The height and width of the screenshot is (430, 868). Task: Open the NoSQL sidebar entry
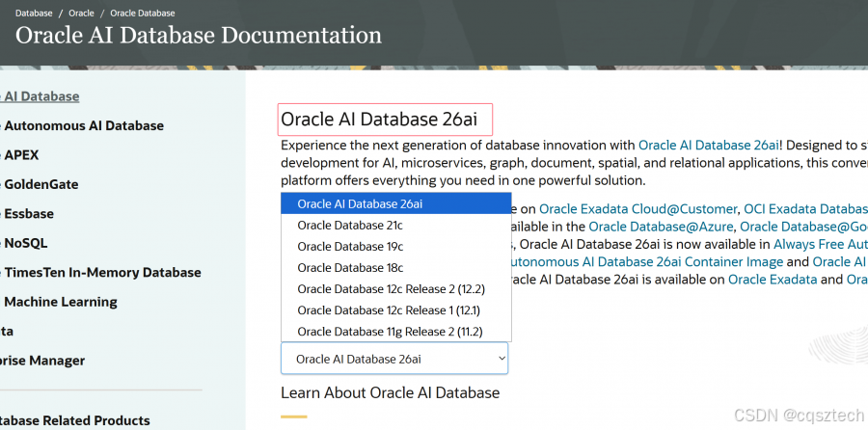pos(24,243)
